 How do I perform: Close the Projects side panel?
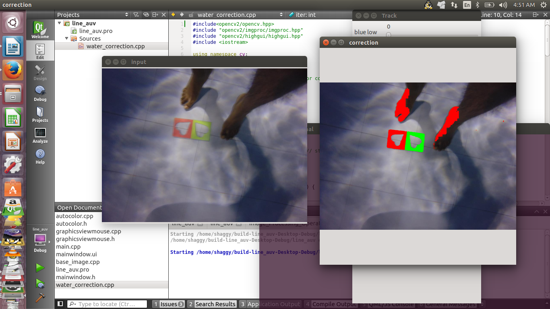(164, 14)
